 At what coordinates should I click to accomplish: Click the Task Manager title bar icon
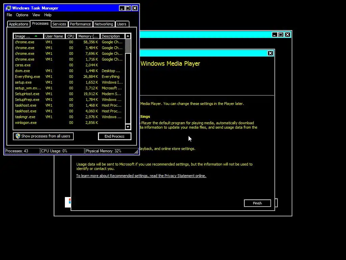point(8,8)
